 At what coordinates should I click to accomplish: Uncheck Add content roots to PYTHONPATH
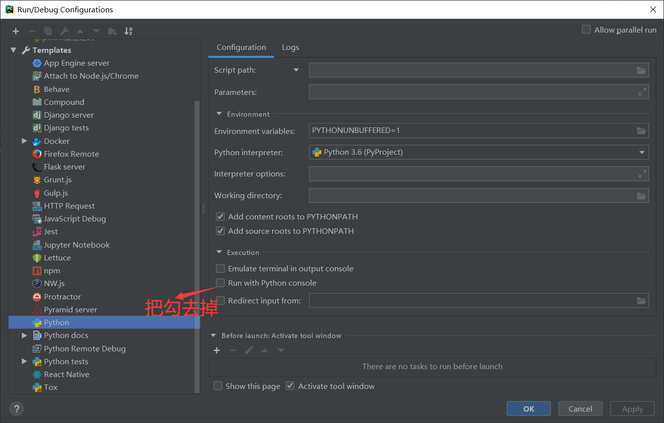pyautogui.click(x=220, y=216)
